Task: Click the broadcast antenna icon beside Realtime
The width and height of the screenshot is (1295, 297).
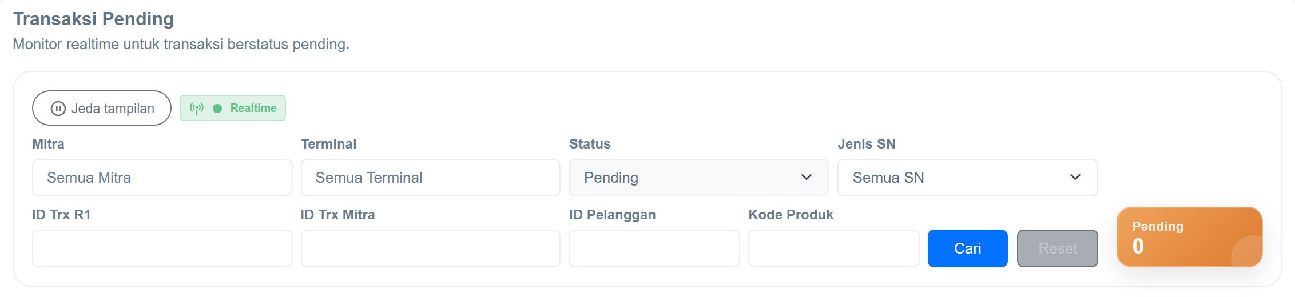Action: point(197,108)
